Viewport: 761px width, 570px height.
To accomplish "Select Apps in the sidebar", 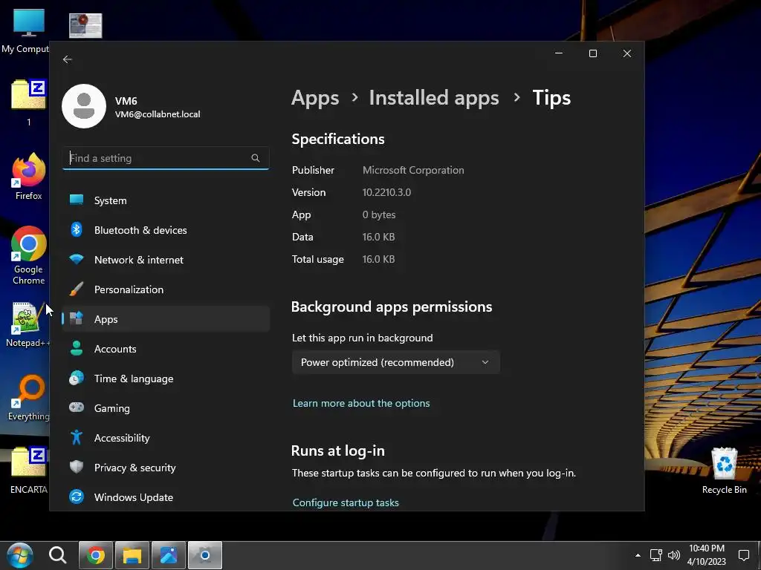I will click(x=166, y=319).
